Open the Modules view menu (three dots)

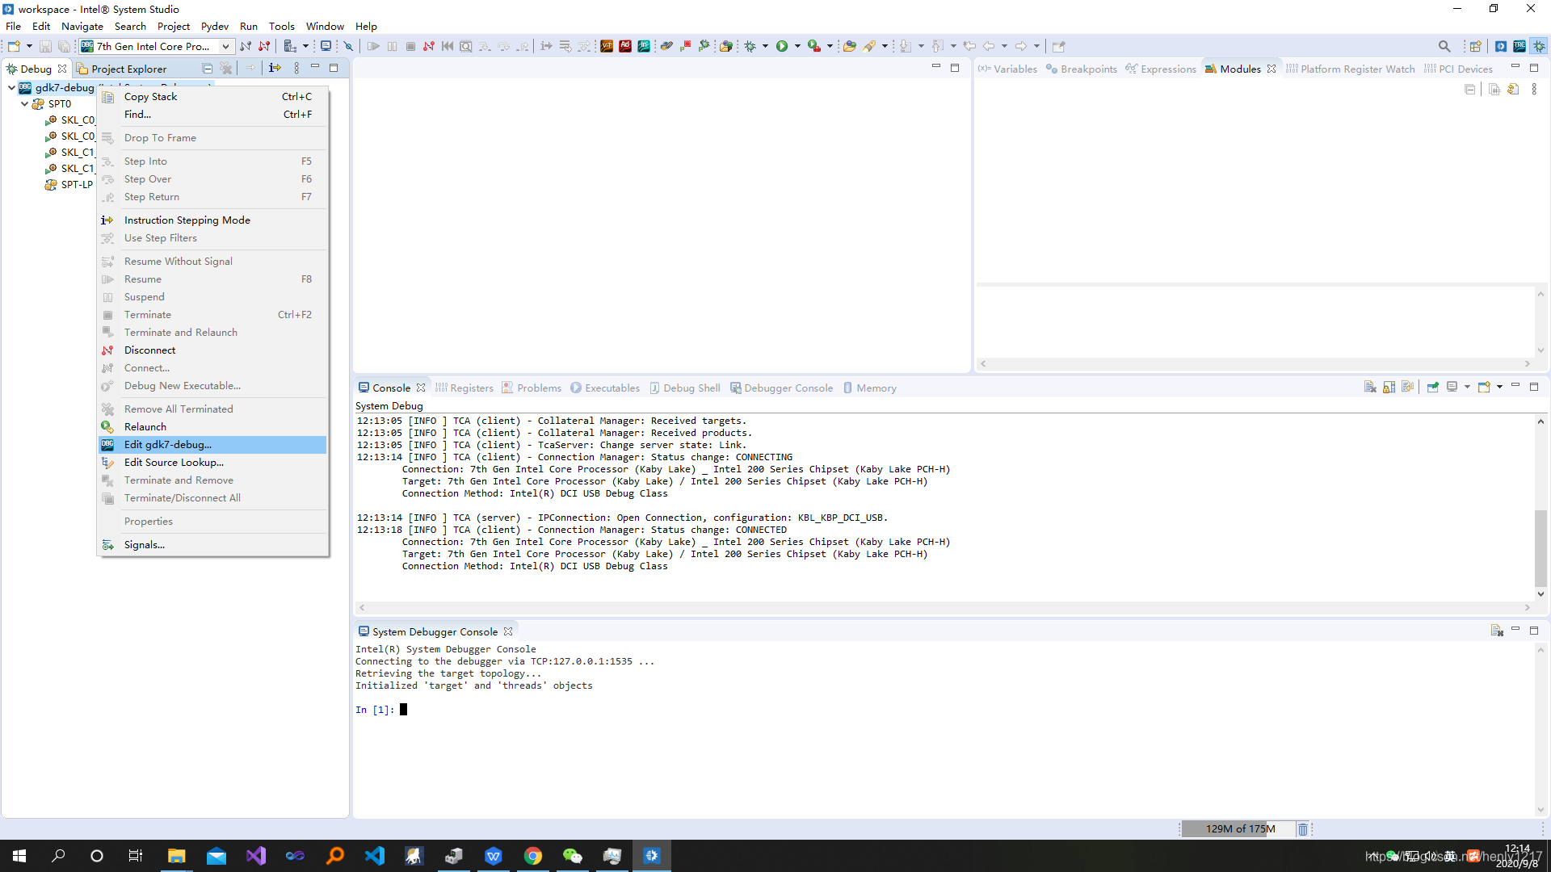1534,90
